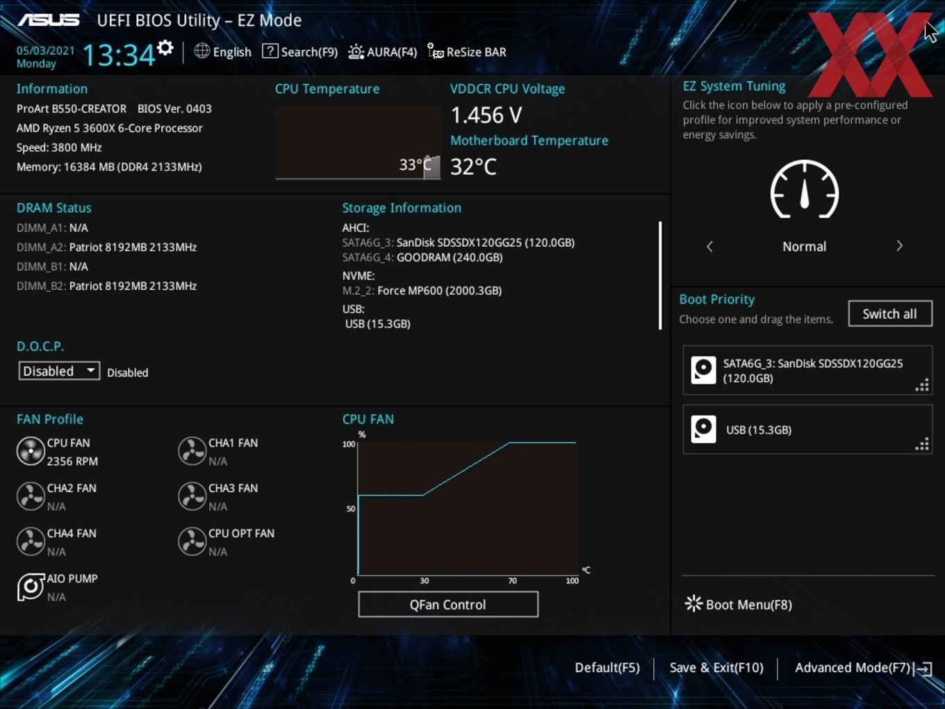Click the CPU temperature bar indicator
Viewport: 945px width, 709px height.
(432, 167)
